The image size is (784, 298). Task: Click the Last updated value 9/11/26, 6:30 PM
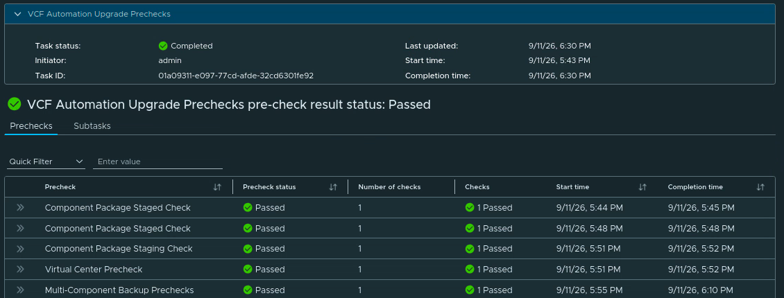tap(559, 46)
